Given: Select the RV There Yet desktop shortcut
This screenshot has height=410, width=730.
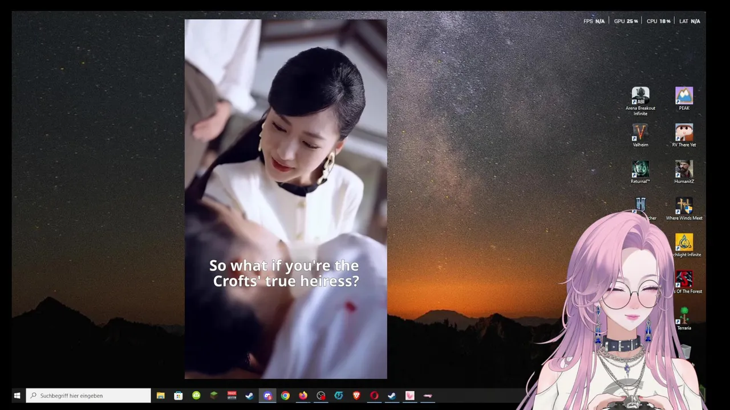Looking at the screenshot, I should [x=684, y=136].
